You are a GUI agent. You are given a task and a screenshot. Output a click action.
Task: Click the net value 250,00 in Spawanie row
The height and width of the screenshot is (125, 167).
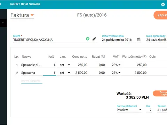coord(142,65)
